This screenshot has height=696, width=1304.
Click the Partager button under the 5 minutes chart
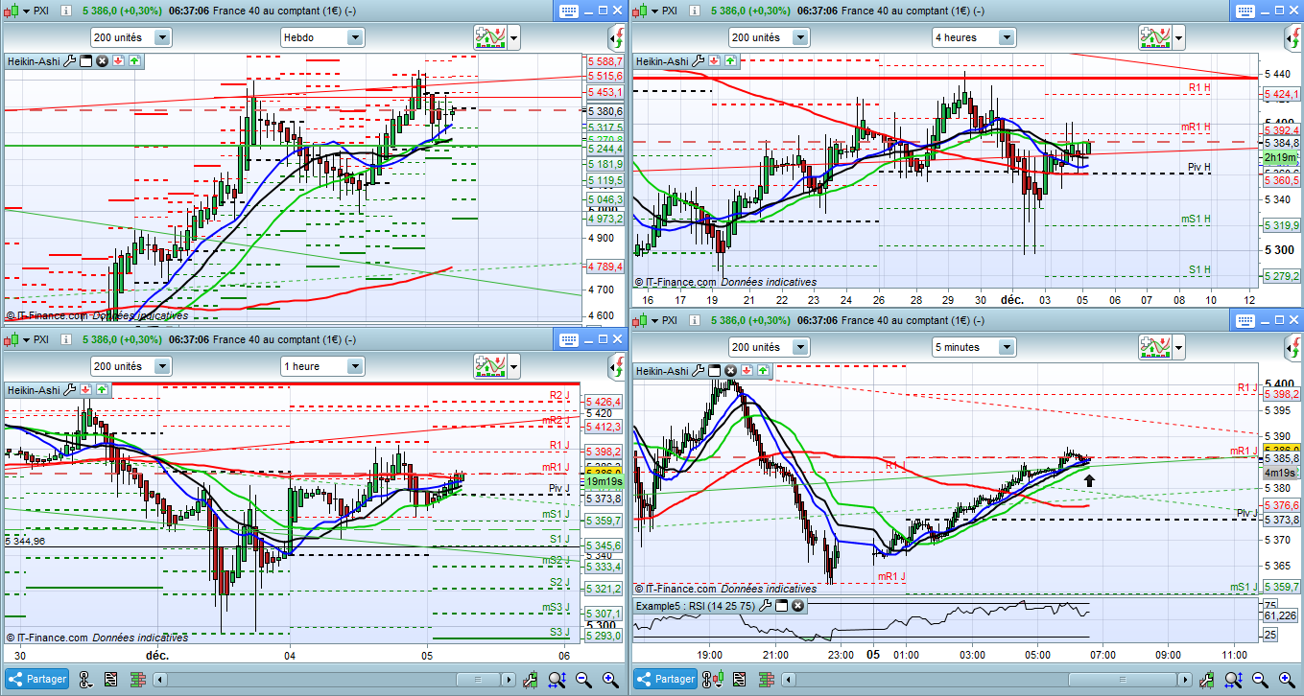coord(667,680)
